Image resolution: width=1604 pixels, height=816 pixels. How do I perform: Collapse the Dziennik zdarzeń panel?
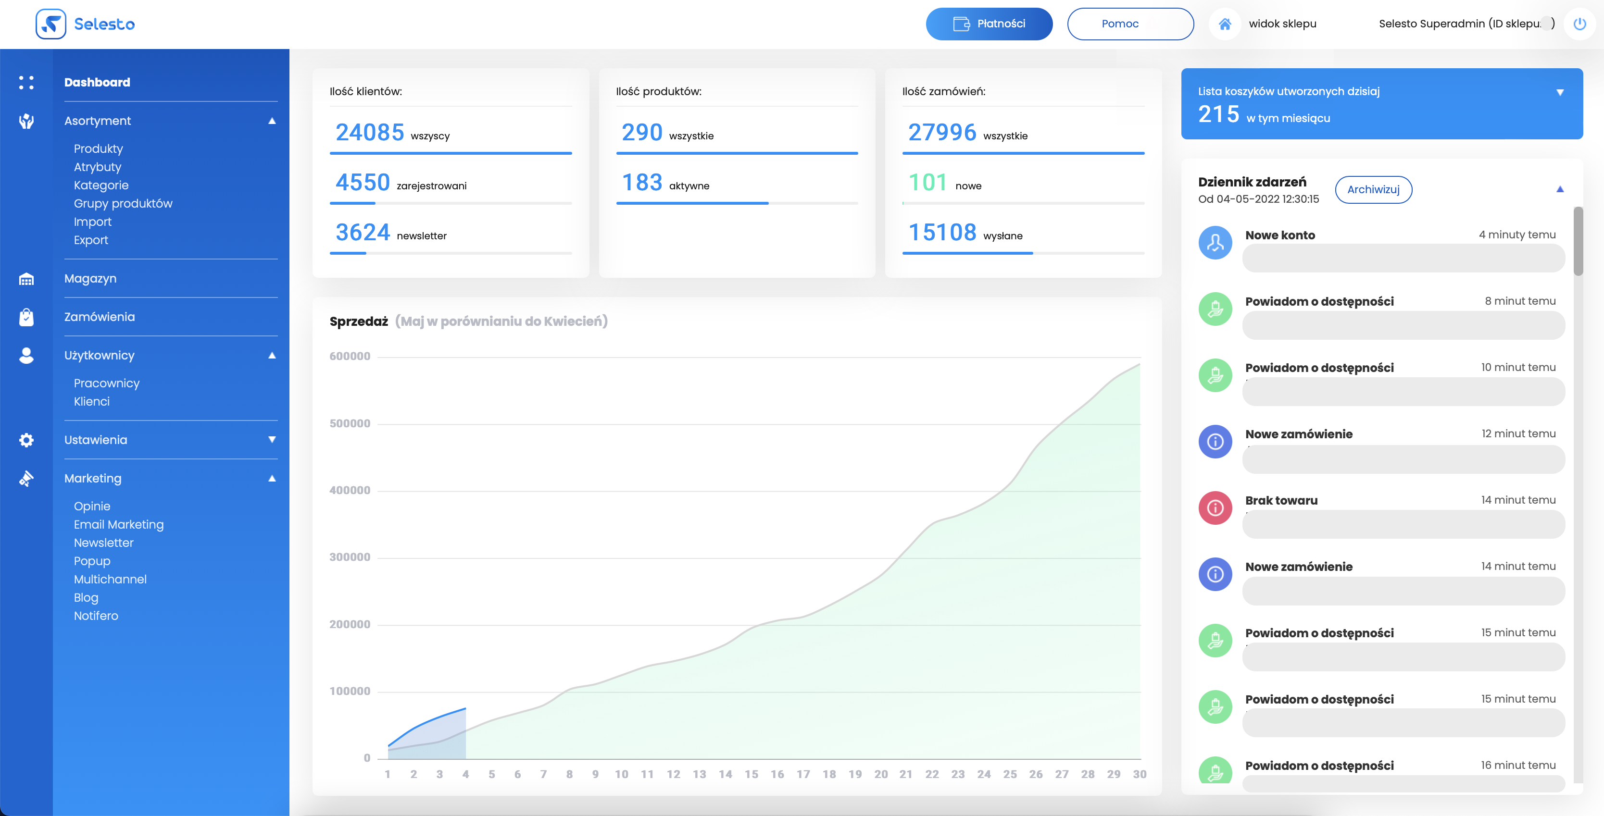coord(1560,189)
